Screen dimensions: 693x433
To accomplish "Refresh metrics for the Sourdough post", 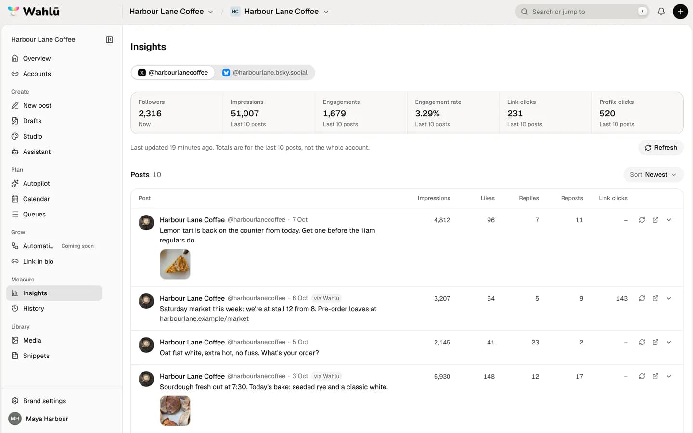I will coord(642,376).
